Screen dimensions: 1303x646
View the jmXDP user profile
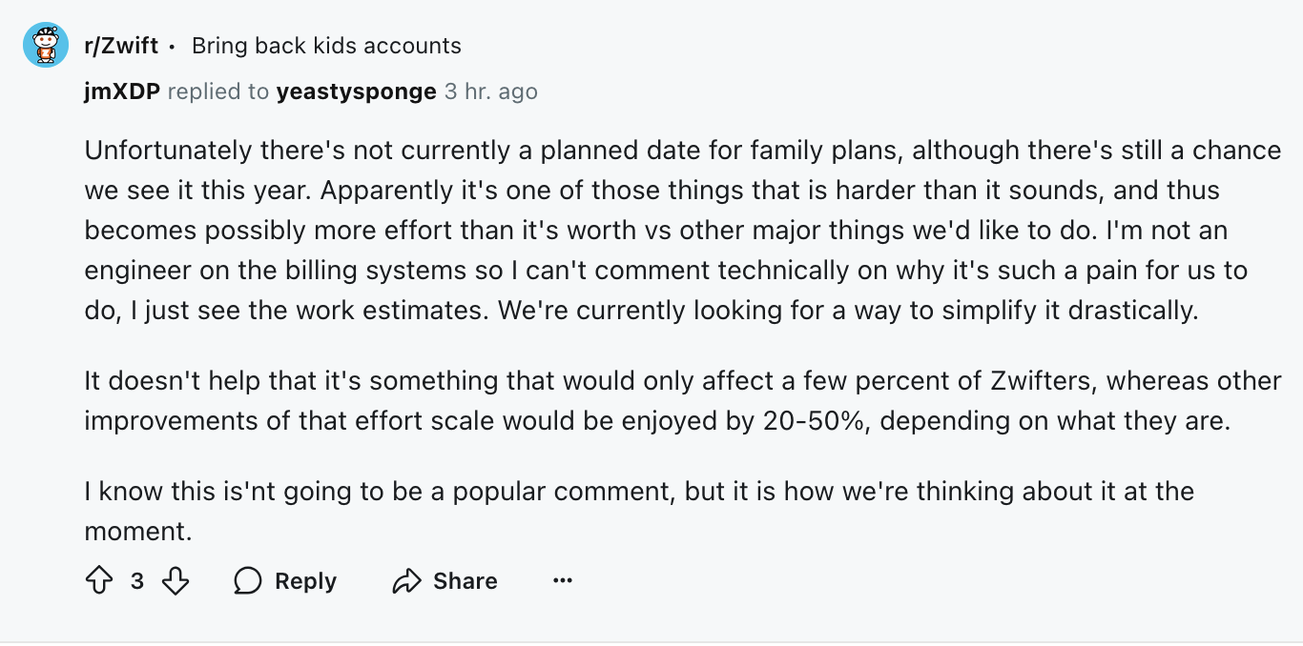(121, 91)
